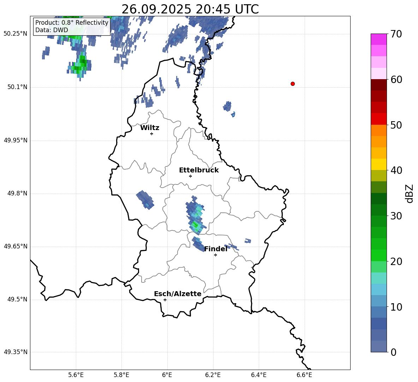
Task: Click the blue radar echo west of Findel
Action: pyautogui.click(x=198, y=244)
